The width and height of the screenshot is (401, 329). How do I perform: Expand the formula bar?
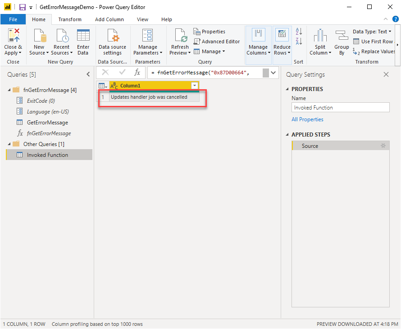[273, 73]
